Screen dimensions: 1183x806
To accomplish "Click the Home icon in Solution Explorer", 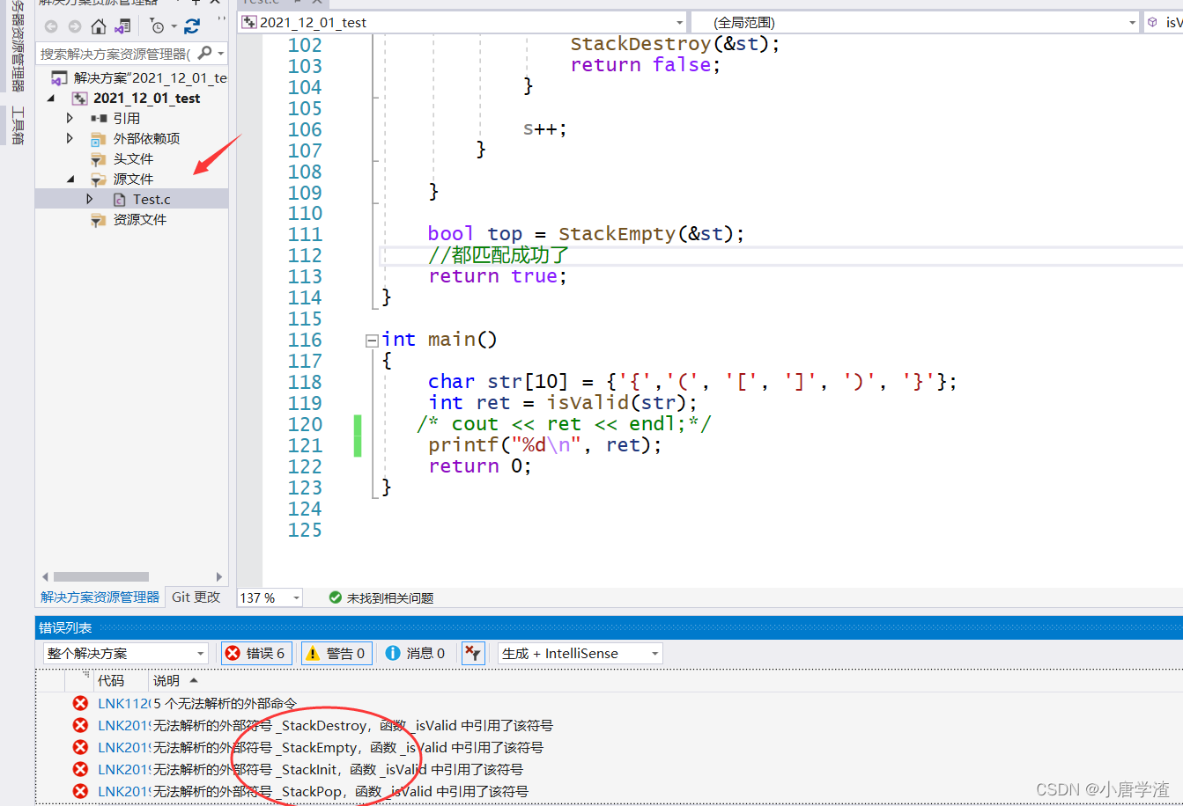I will click(99, 26).
